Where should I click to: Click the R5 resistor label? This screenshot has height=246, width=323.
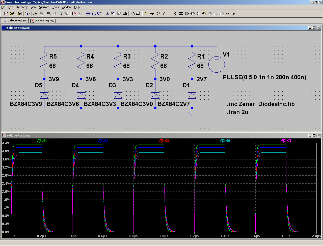53,57
